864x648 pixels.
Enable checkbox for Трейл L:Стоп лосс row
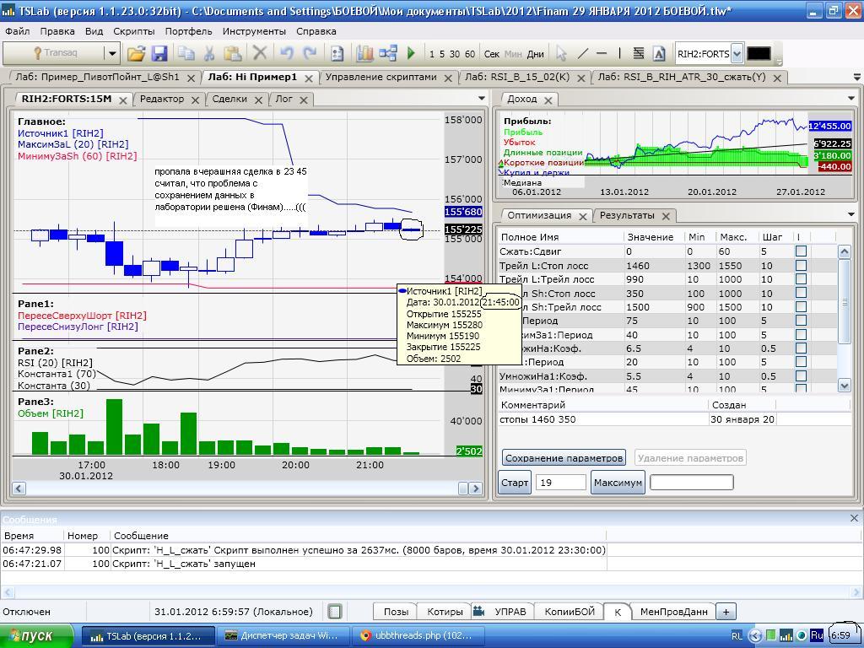pyautogui.click(x=801, y=265)
